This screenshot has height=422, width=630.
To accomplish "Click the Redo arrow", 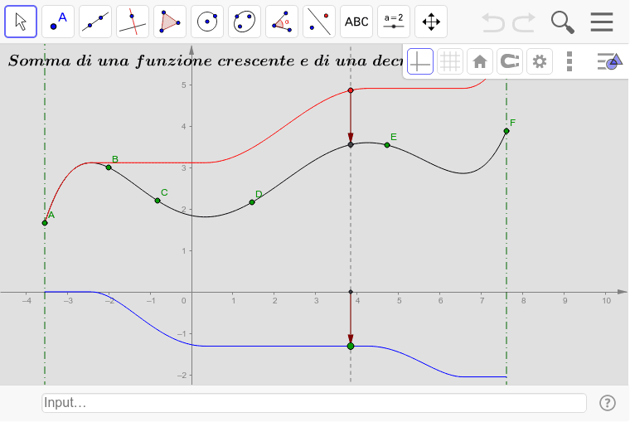I will point(525,22).
